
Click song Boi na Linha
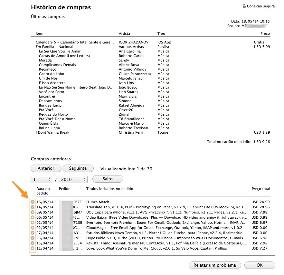point(50,128)
